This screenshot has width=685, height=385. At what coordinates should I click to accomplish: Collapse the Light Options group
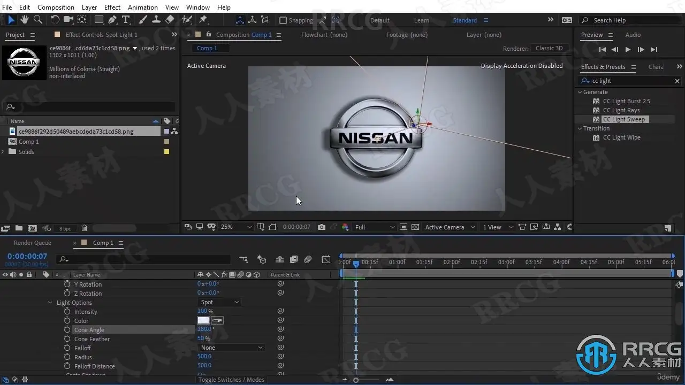50,303
